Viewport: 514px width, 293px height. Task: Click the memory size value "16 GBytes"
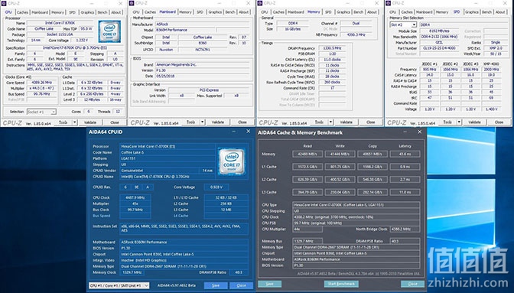click(292, 29)
